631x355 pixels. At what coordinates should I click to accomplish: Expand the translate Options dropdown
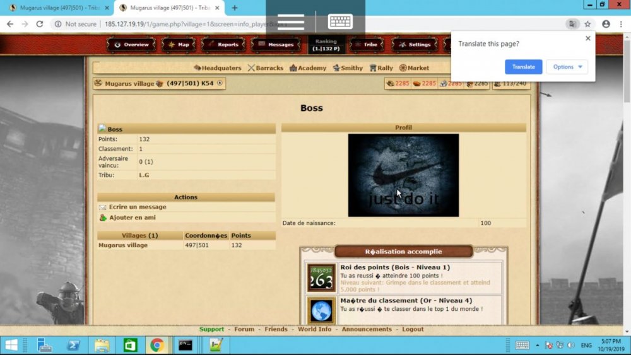[x=567, y=67]
